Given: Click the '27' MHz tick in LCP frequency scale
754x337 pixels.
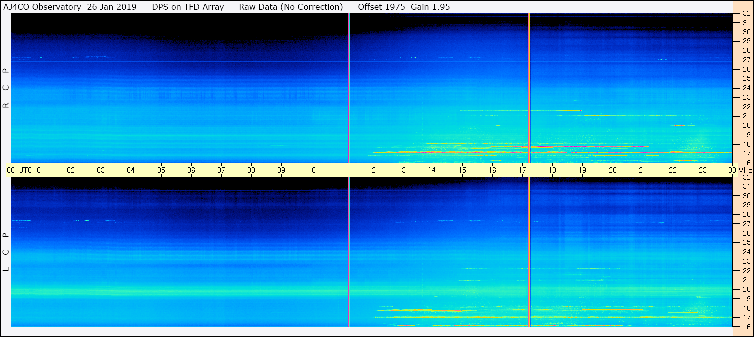Looking at the screenshot, I should coord(746,224).
